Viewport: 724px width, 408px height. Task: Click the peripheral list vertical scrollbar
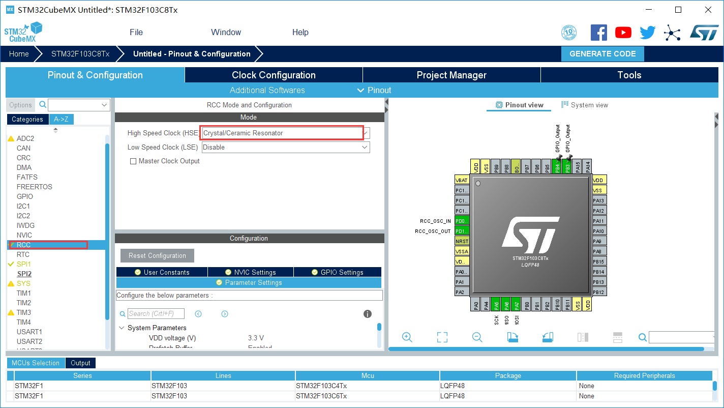coord(107,231)
